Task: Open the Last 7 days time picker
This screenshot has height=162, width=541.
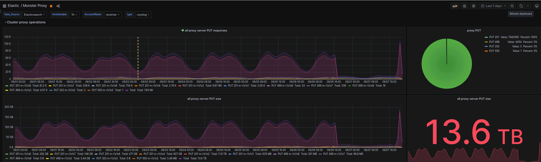Action: (x=493, y=6)
